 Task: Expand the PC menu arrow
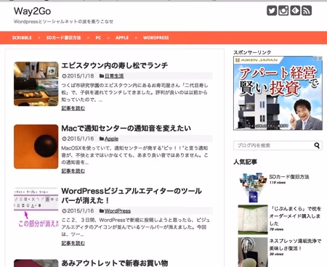click(x=108, y=38)
